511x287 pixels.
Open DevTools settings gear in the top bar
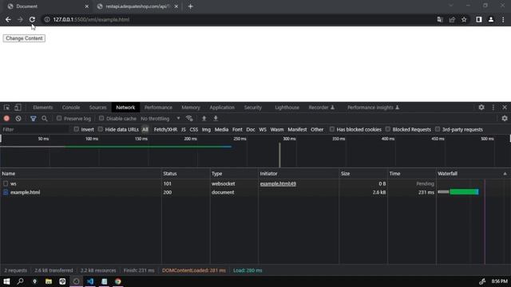(481, 108)
